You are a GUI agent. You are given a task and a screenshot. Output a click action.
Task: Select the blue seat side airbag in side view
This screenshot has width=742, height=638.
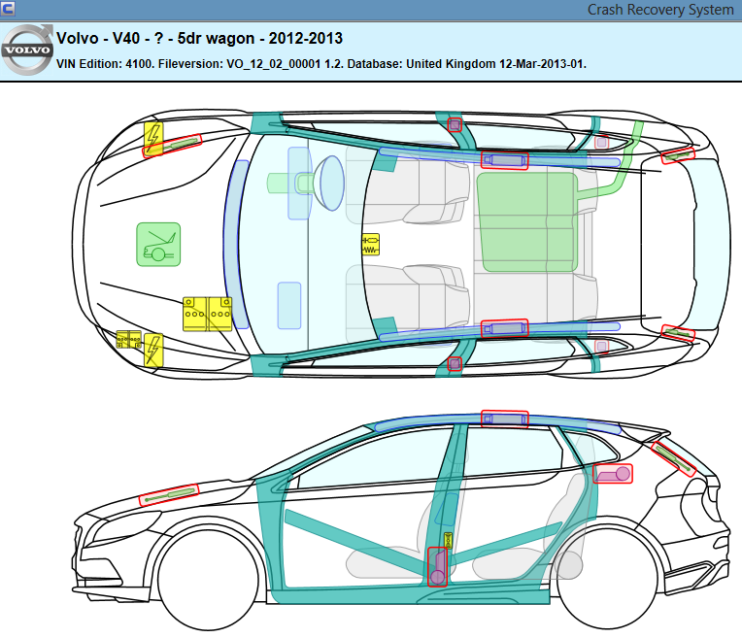446,509
